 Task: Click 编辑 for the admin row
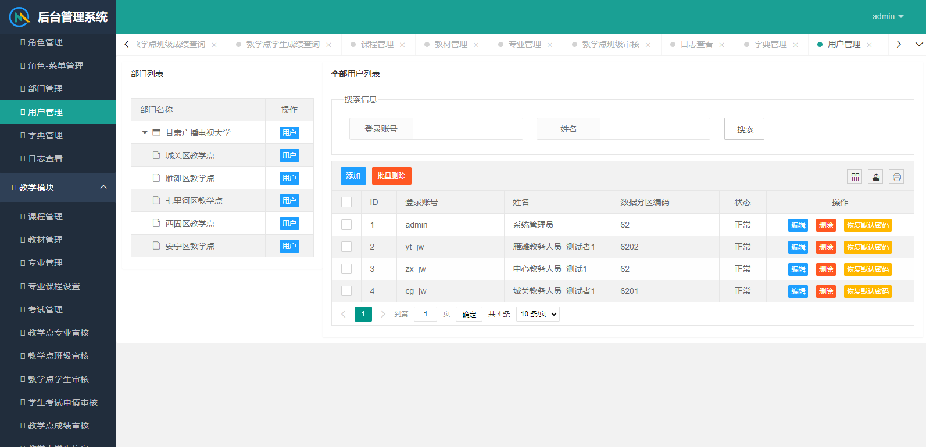tap(798, 225)
